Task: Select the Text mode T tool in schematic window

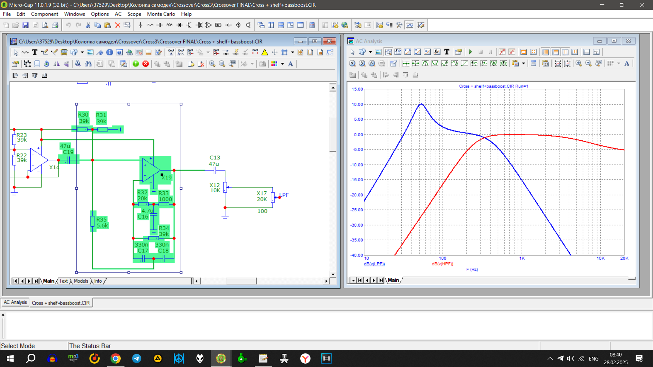Action: (x=34, y=52)
